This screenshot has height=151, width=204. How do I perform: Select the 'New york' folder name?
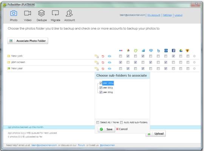click(x=17, y=56)
